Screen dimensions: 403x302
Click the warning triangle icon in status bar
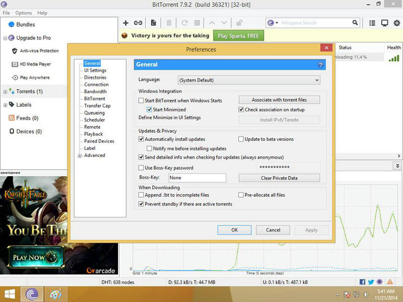390,282
